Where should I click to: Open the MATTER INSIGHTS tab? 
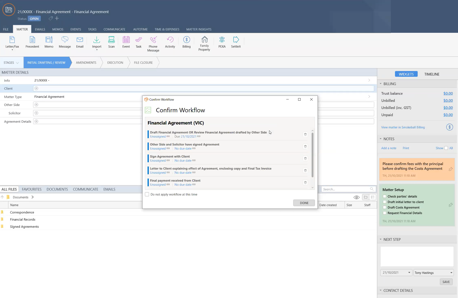(199, 29)
